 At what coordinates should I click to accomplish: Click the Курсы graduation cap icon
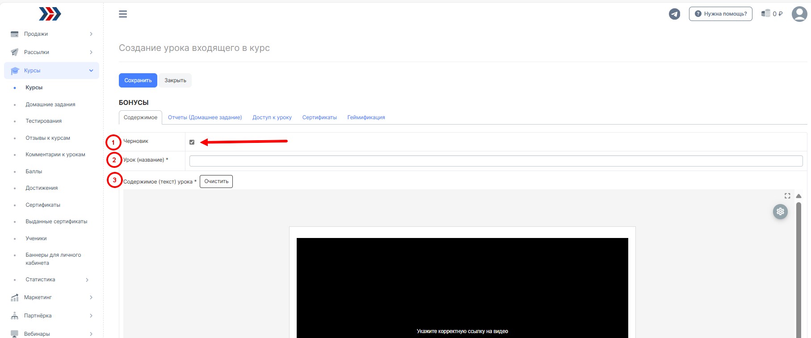[x=15, y=71]
